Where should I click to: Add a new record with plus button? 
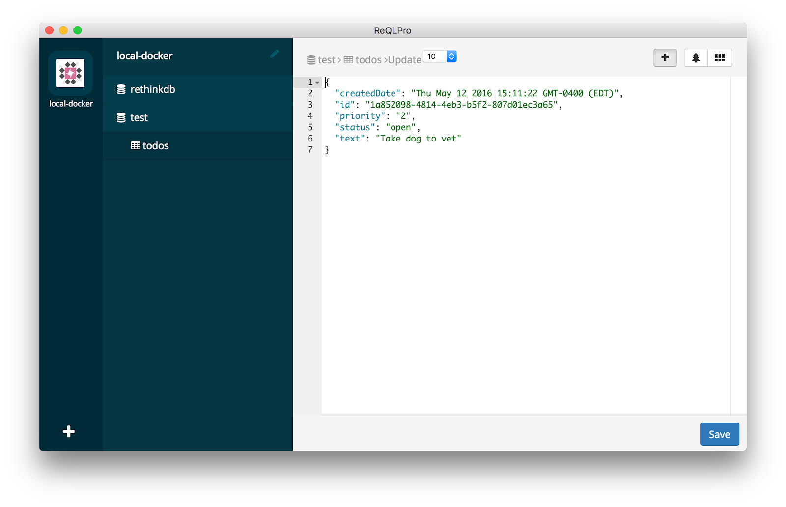(665, 57)
